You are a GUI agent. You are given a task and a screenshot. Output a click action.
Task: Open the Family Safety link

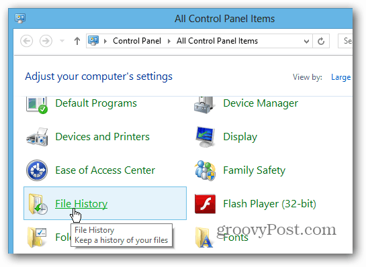point(255,170)
